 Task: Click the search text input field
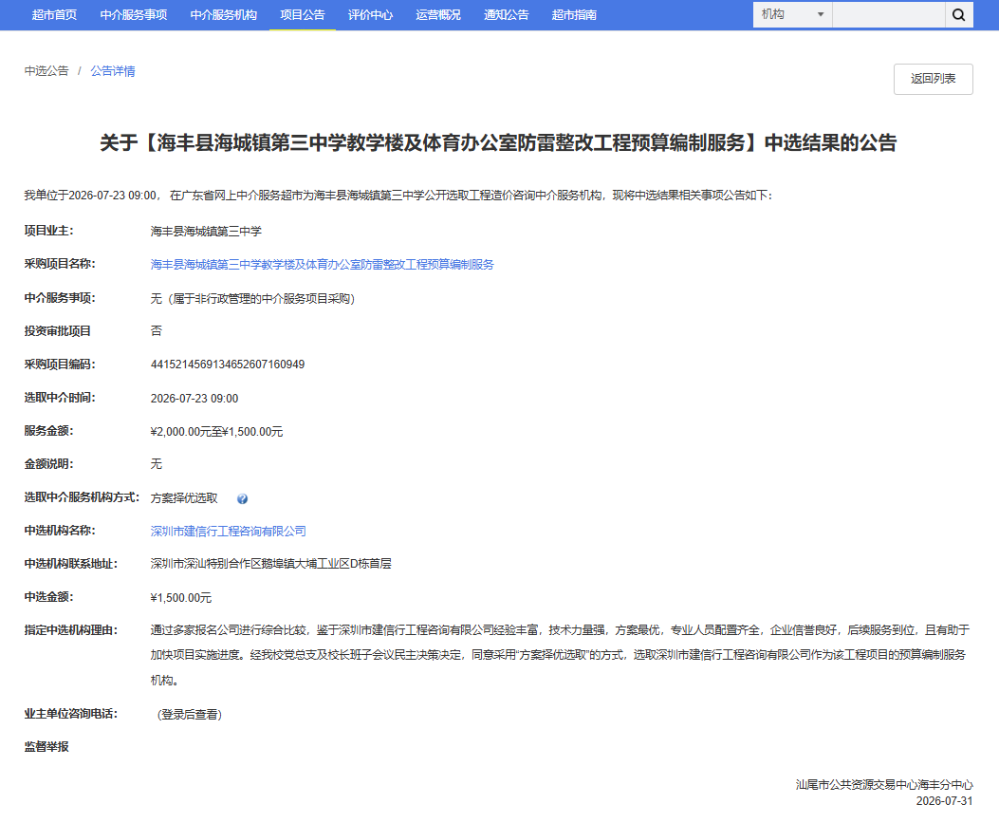(x=889, y=14)
